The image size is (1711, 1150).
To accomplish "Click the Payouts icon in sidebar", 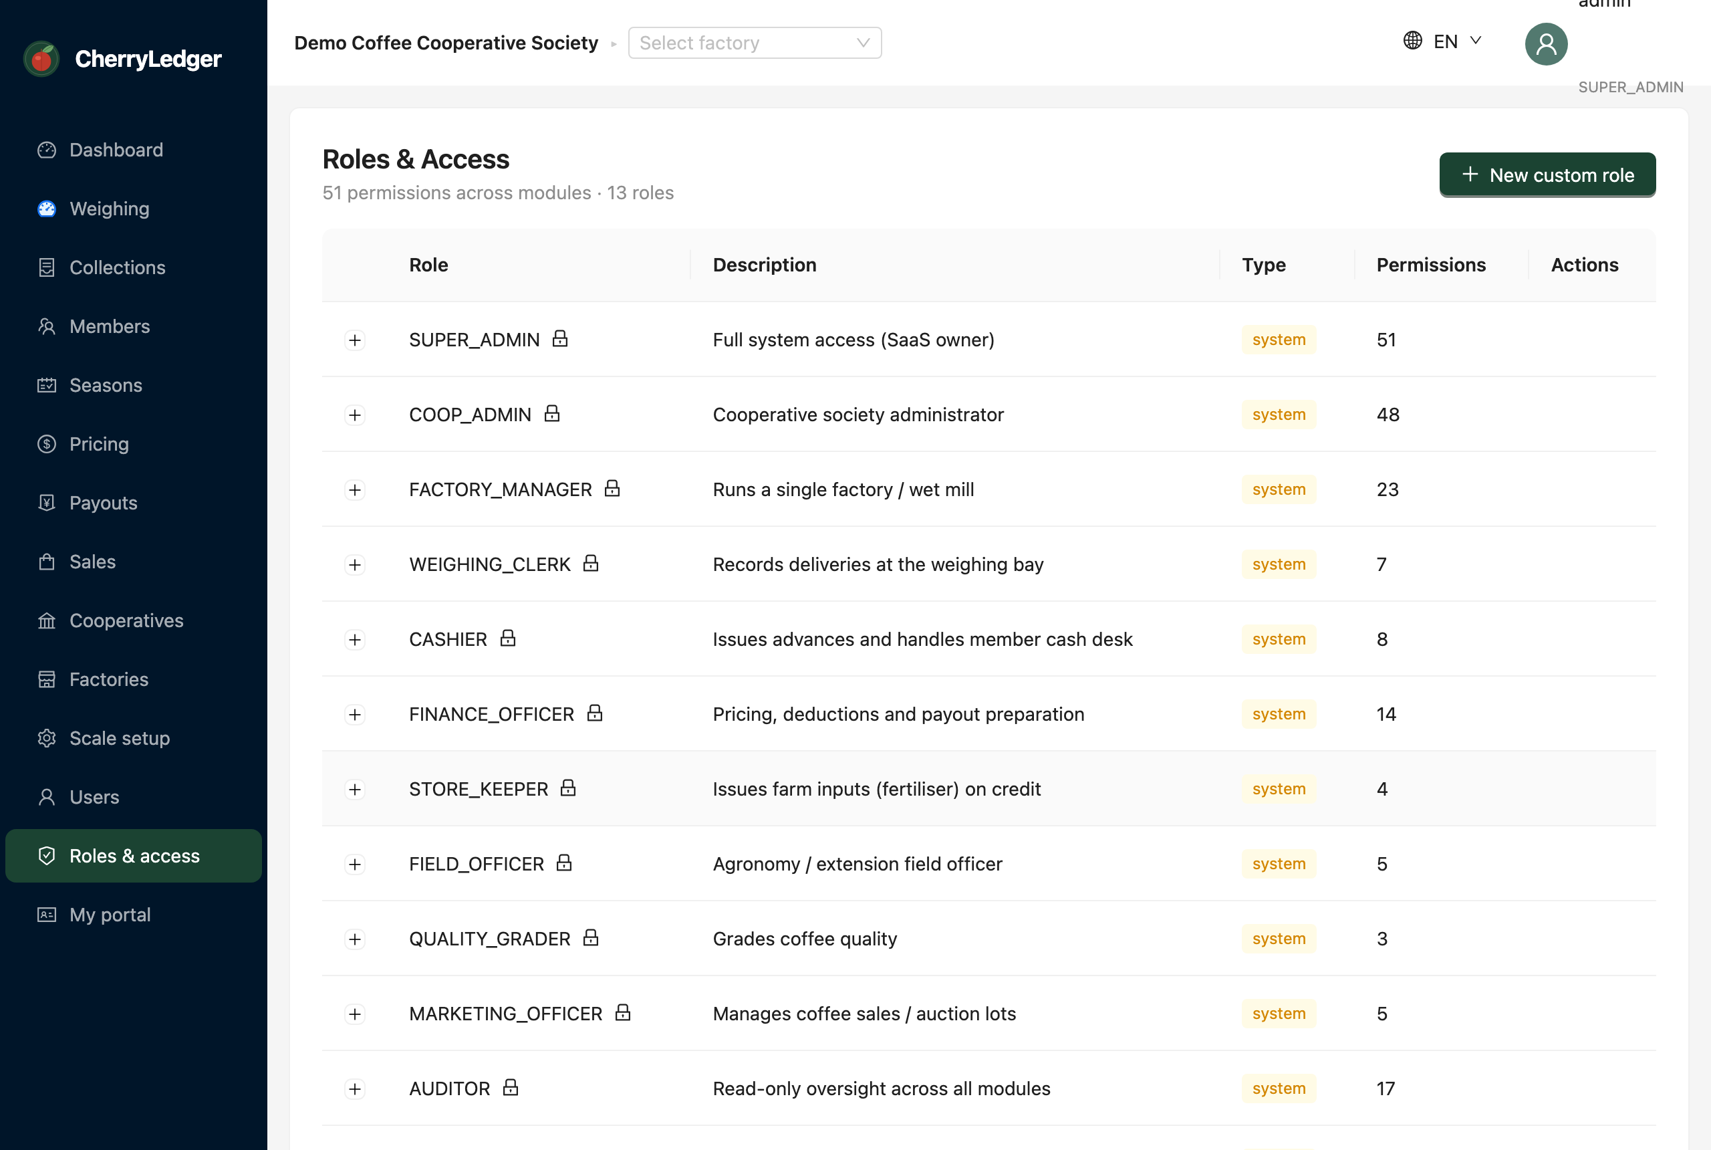I will pyautogui.click(x=47, y=502).
